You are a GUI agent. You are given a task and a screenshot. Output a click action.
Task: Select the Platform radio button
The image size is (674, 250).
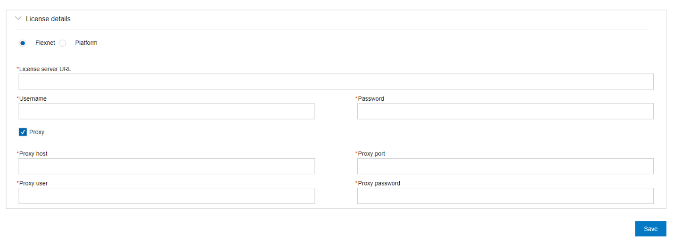coord(62,43)
